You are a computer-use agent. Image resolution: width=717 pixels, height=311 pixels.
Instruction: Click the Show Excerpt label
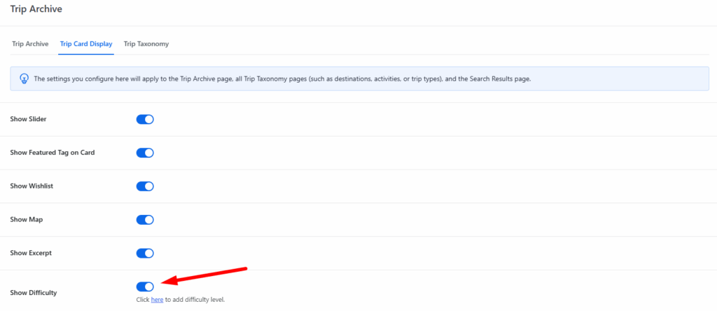[31, 253]
